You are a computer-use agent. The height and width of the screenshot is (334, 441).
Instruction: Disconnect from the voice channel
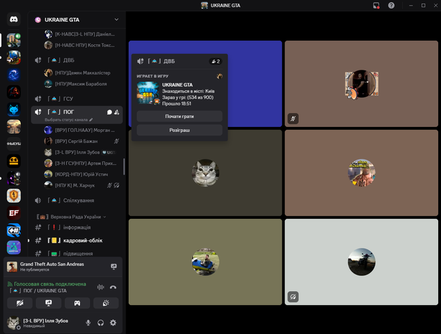[x=113, y=287]
